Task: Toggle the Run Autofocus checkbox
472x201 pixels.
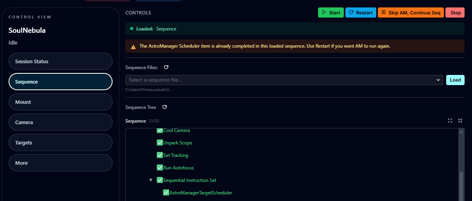Action: tap(160, 168)
